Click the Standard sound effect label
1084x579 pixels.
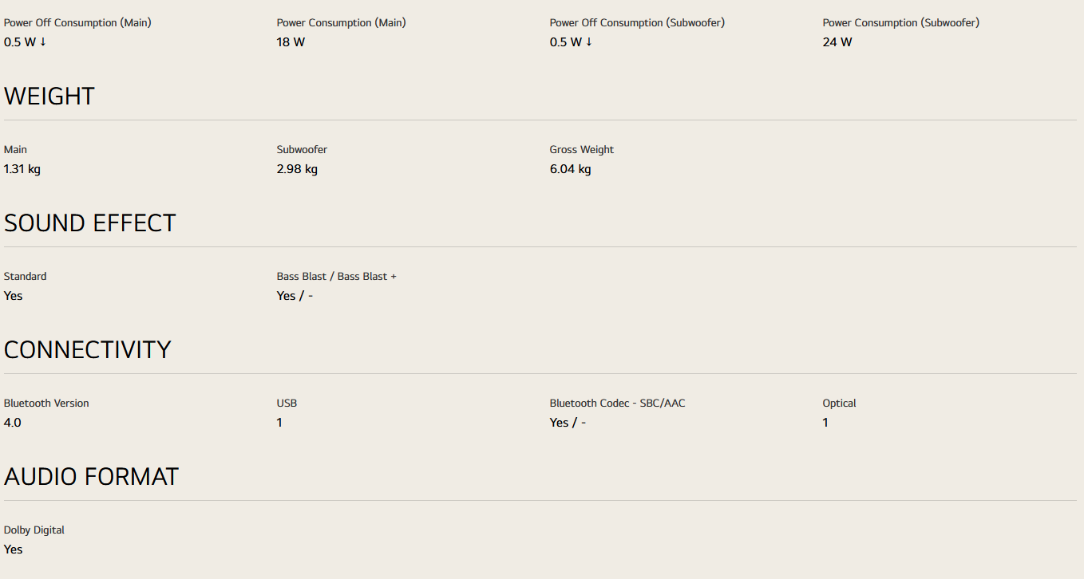26,277
